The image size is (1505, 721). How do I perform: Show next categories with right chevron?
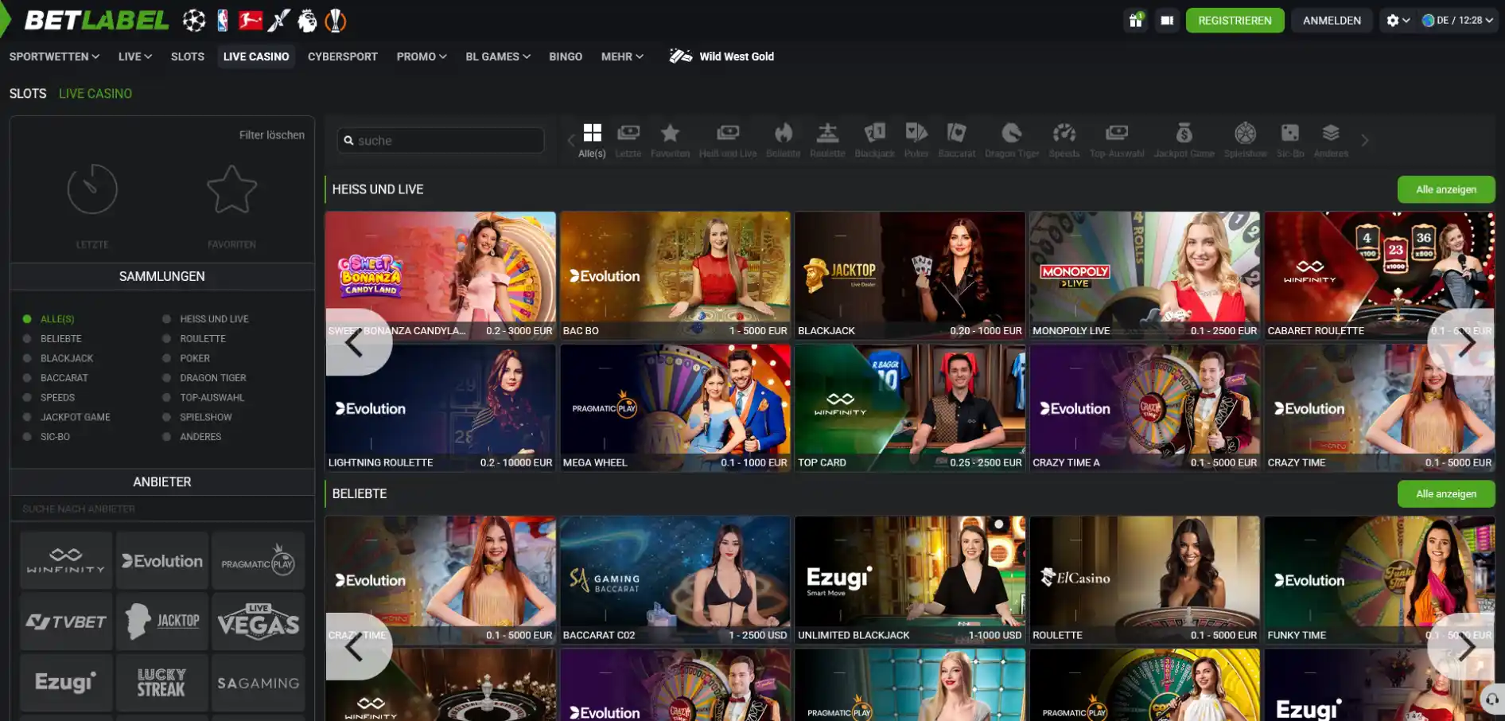pyautogui.click(x=1365, y=140)
